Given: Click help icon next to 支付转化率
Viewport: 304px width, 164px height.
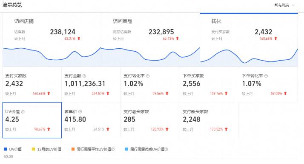Looking at the screenshot, I should coord(148,76).
